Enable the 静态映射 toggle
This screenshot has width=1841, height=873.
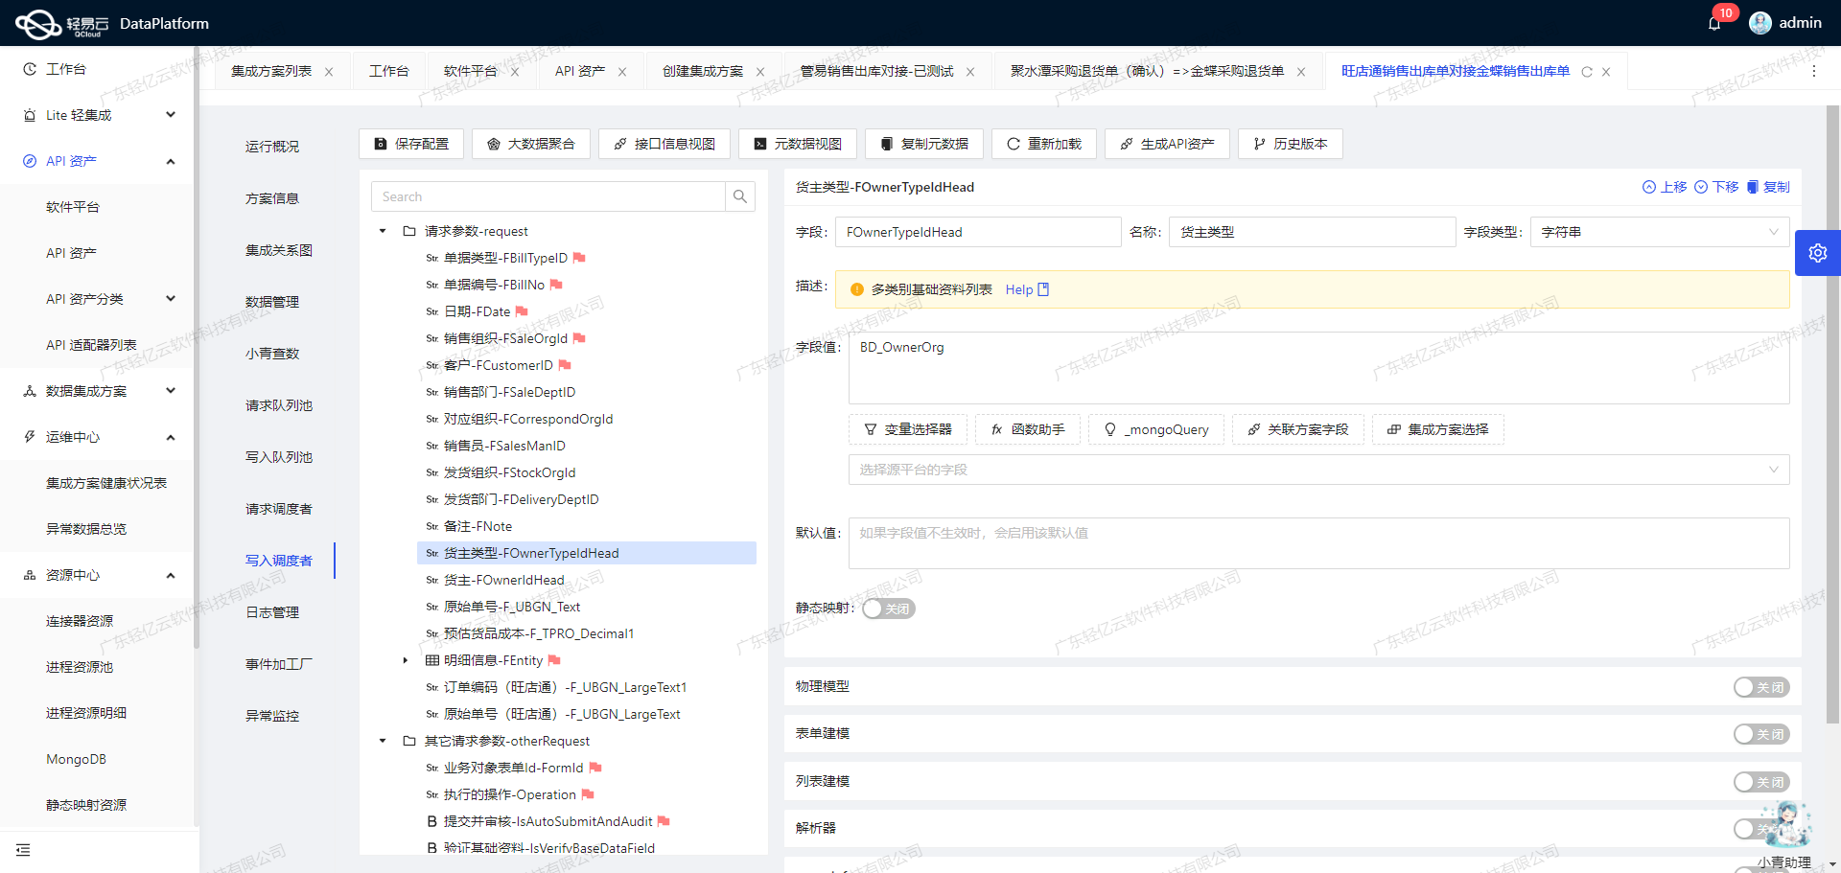(888, 609)
